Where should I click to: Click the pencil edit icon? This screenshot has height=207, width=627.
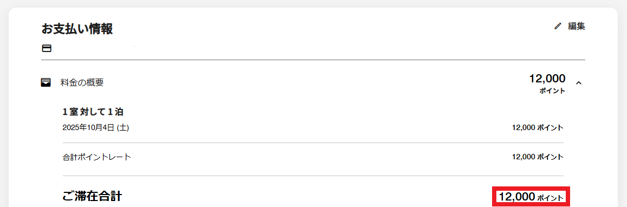pyautogui.click(x=558, y=27)
